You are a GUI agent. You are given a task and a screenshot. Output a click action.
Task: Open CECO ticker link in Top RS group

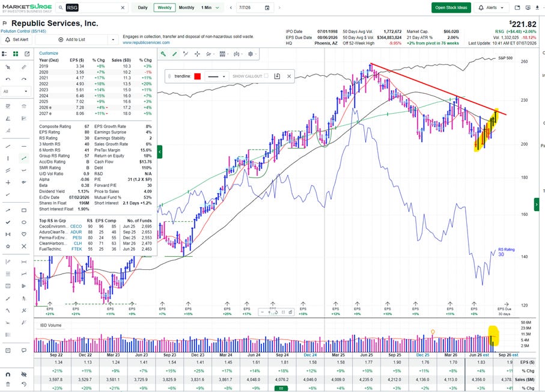(x=76, y=227)
